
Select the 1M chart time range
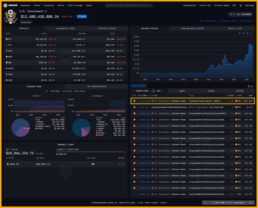tap(243, 33)
